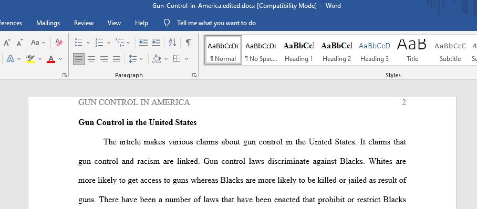Apply borders with the borders icon
Viewport: 477px width, 209px height.
pyautogui.click(x=177, y=59)
